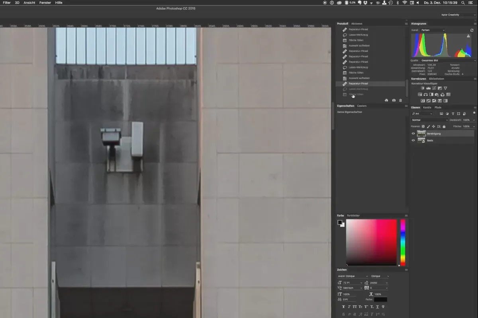
Task: Click the Bereinigung layer thumbnail
Action: click(421, 134)
